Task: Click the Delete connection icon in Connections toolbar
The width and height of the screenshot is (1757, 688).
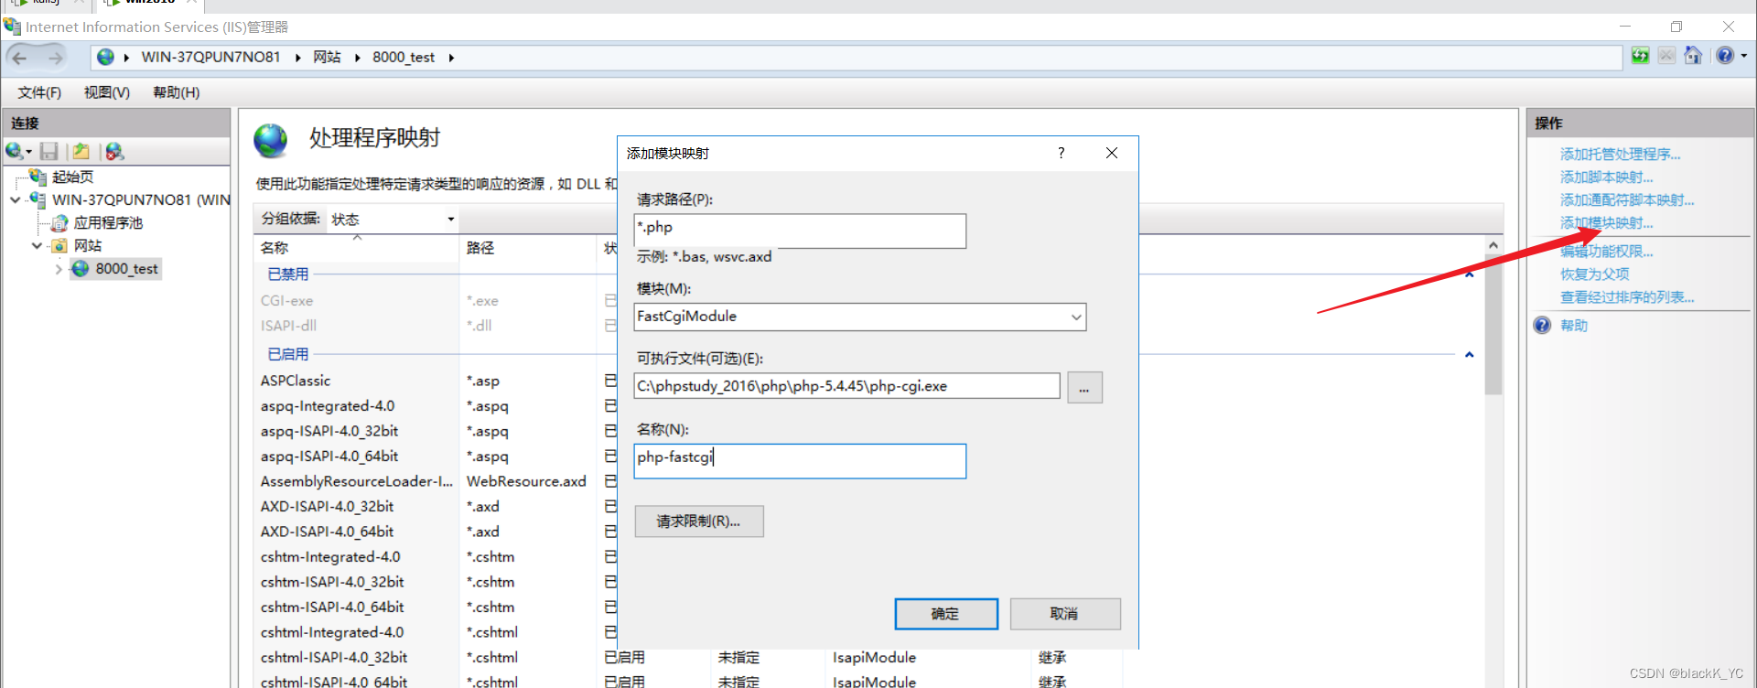Action: click(114, 151)
